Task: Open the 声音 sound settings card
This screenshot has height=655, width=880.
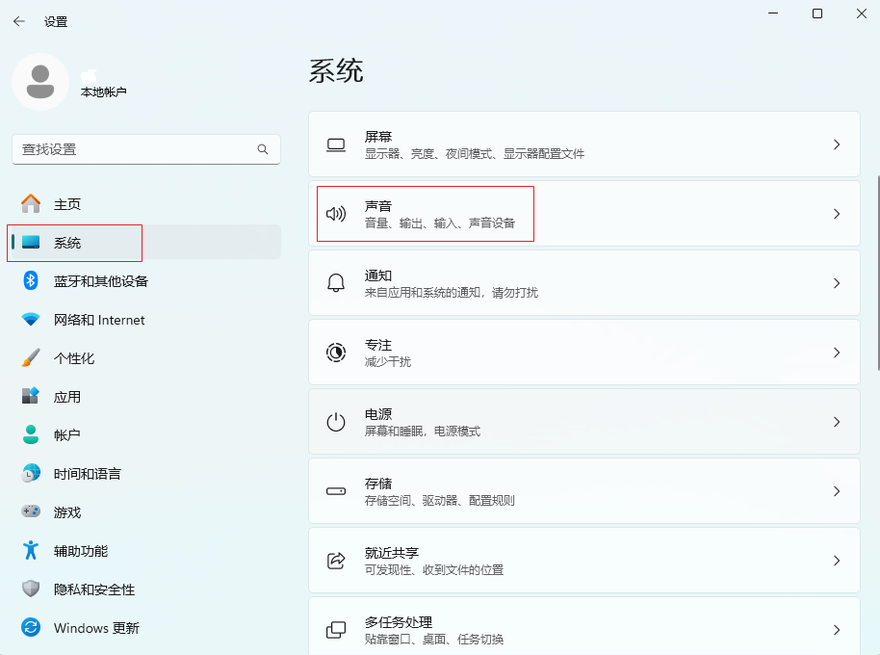Action: [x=584, y=214]
